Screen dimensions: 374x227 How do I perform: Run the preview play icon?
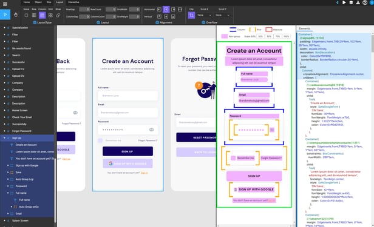point(344,2)
